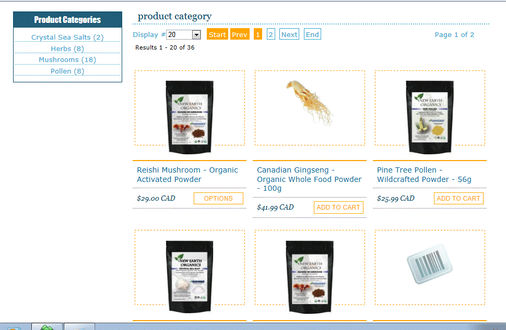The width and height of the screenshot is (506, 330).
Task: Open the Reishi Mushroom product image
Action: pos(190,117)
